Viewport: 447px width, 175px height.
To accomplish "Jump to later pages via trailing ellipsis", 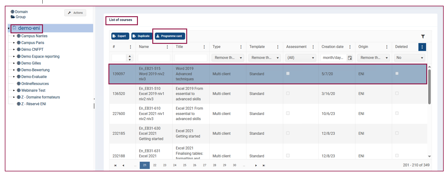I will [244, 165].
